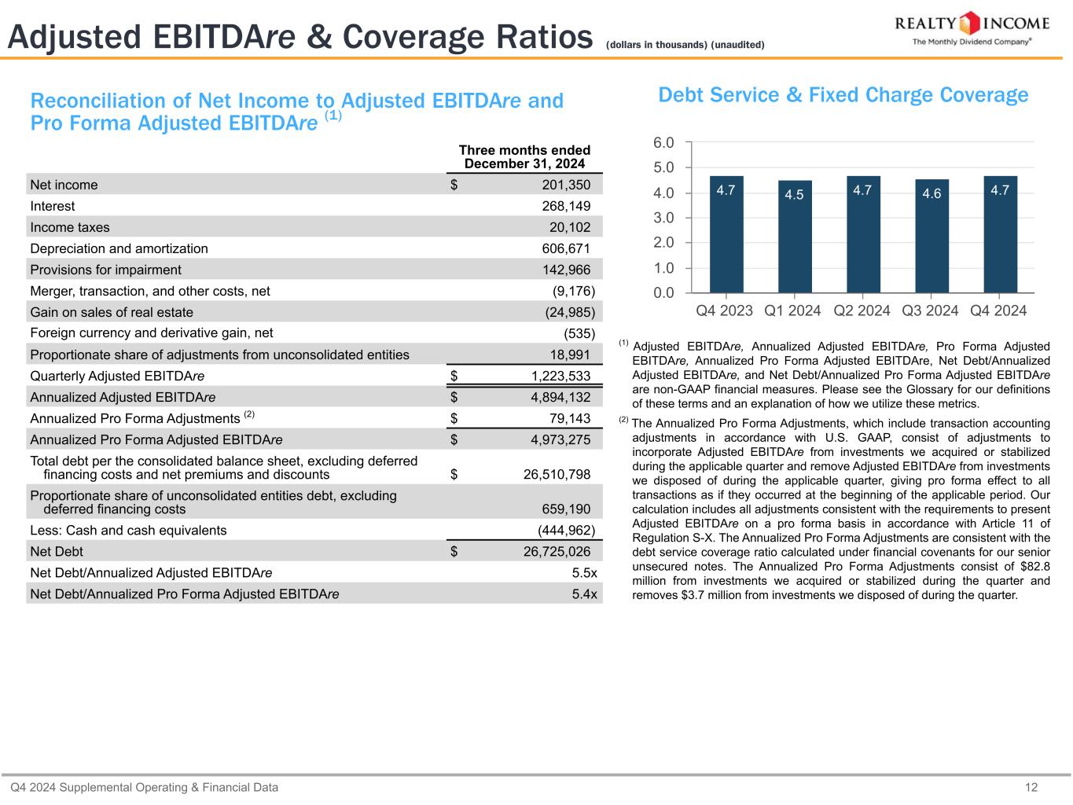The image size is (1073, 805).
Task: Click the Depreciation and amortization value 606,671
Action: click(560, 248)
